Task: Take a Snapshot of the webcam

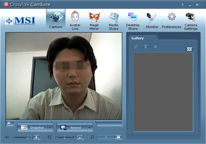Action: point(32,127)
